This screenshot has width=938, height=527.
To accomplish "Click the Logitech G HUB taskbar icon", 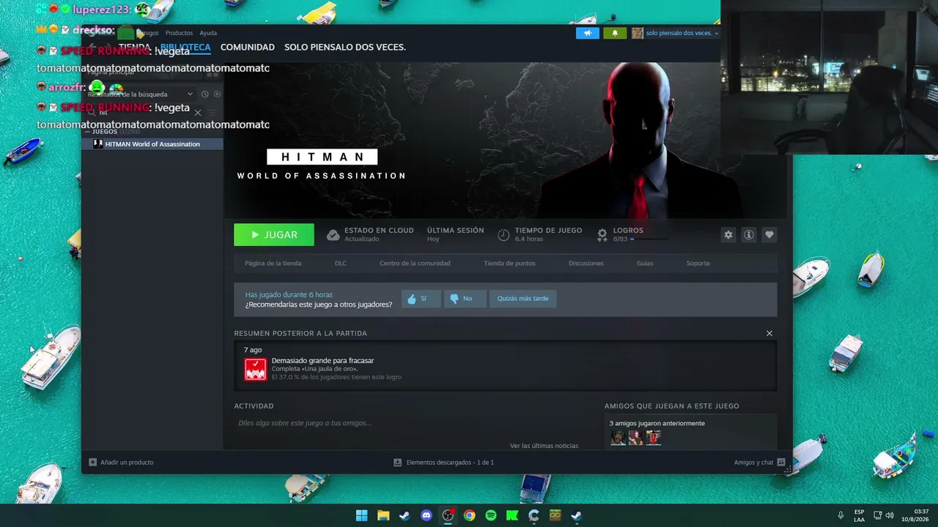I will [533, 515].
